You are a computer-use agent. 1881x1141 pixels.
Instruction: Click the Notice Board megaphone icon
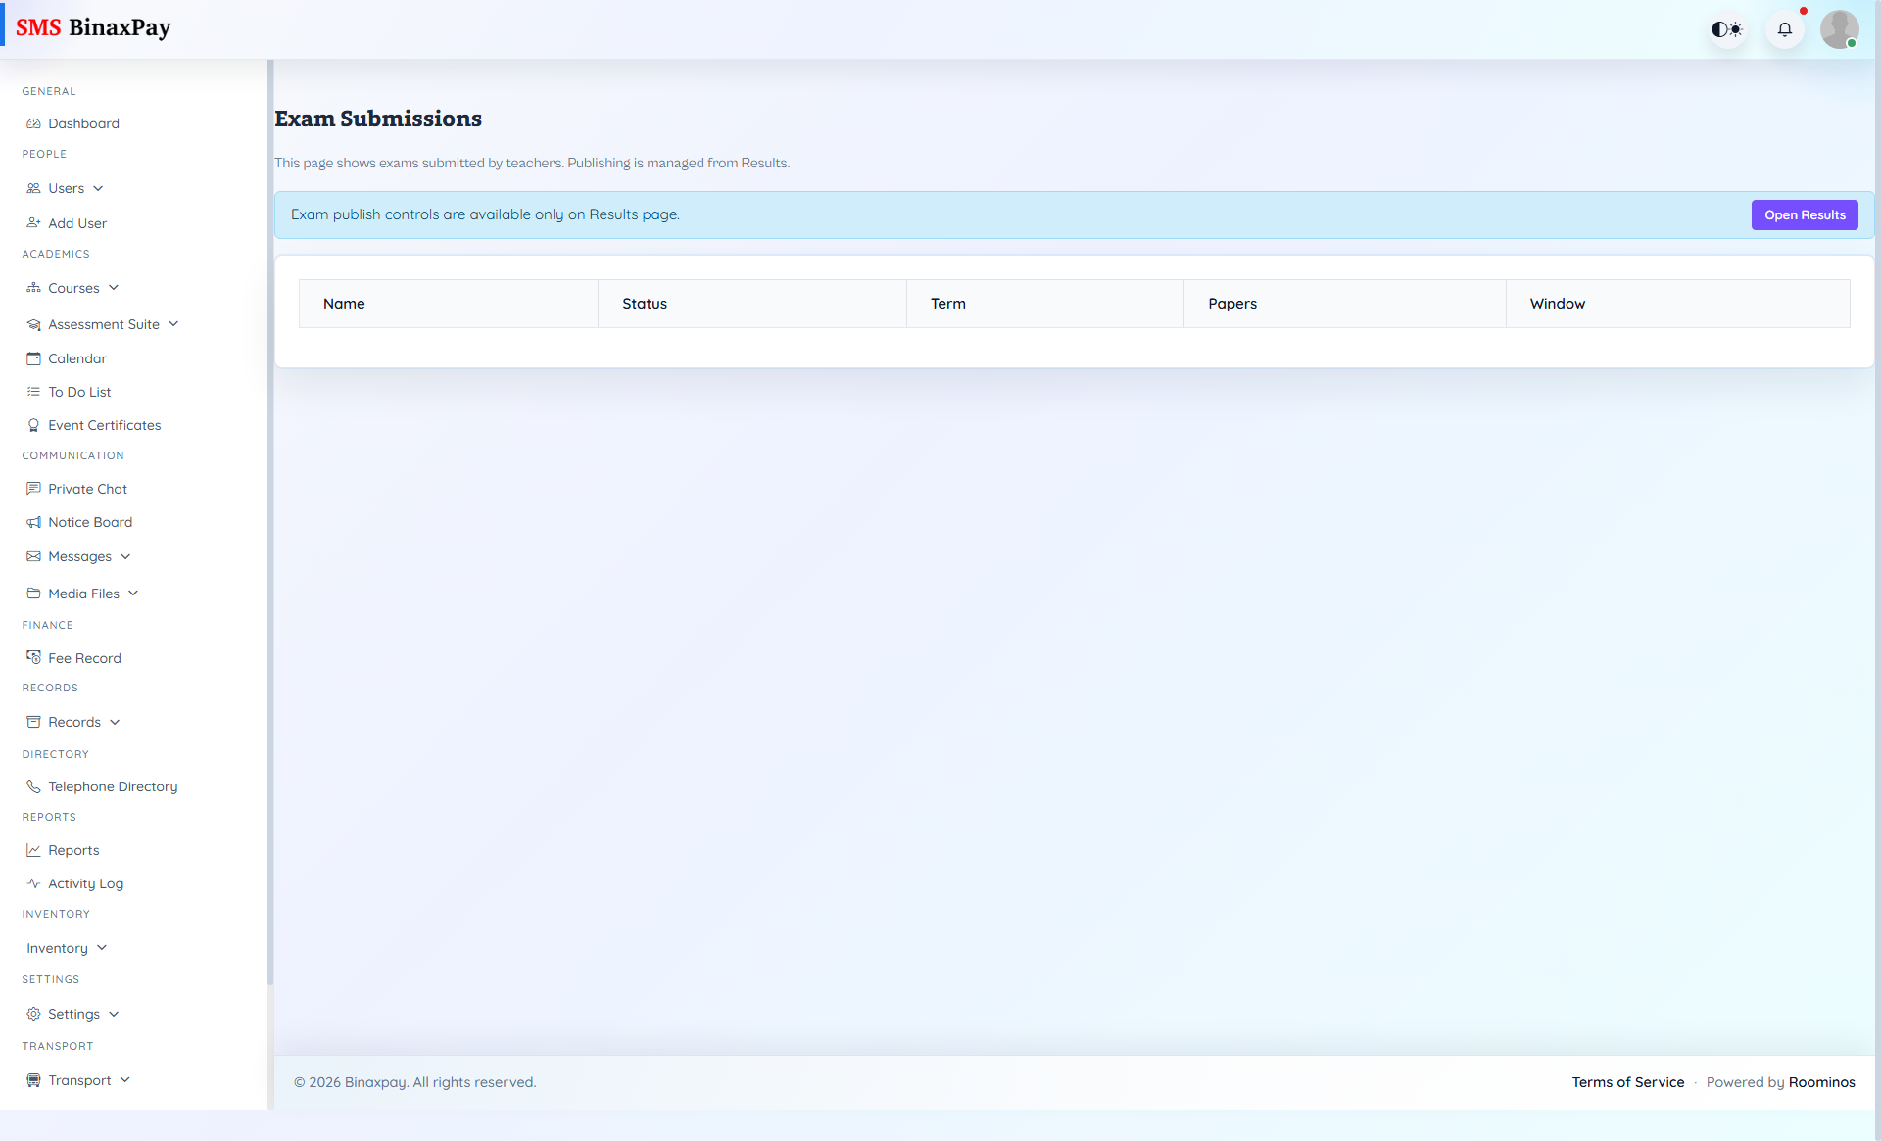(34, 522)
